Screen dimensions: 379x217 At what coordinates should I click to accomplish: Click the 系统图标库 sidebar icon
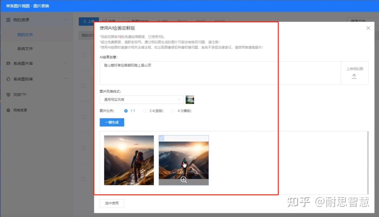pyautogui.click(x=8, y=79)
